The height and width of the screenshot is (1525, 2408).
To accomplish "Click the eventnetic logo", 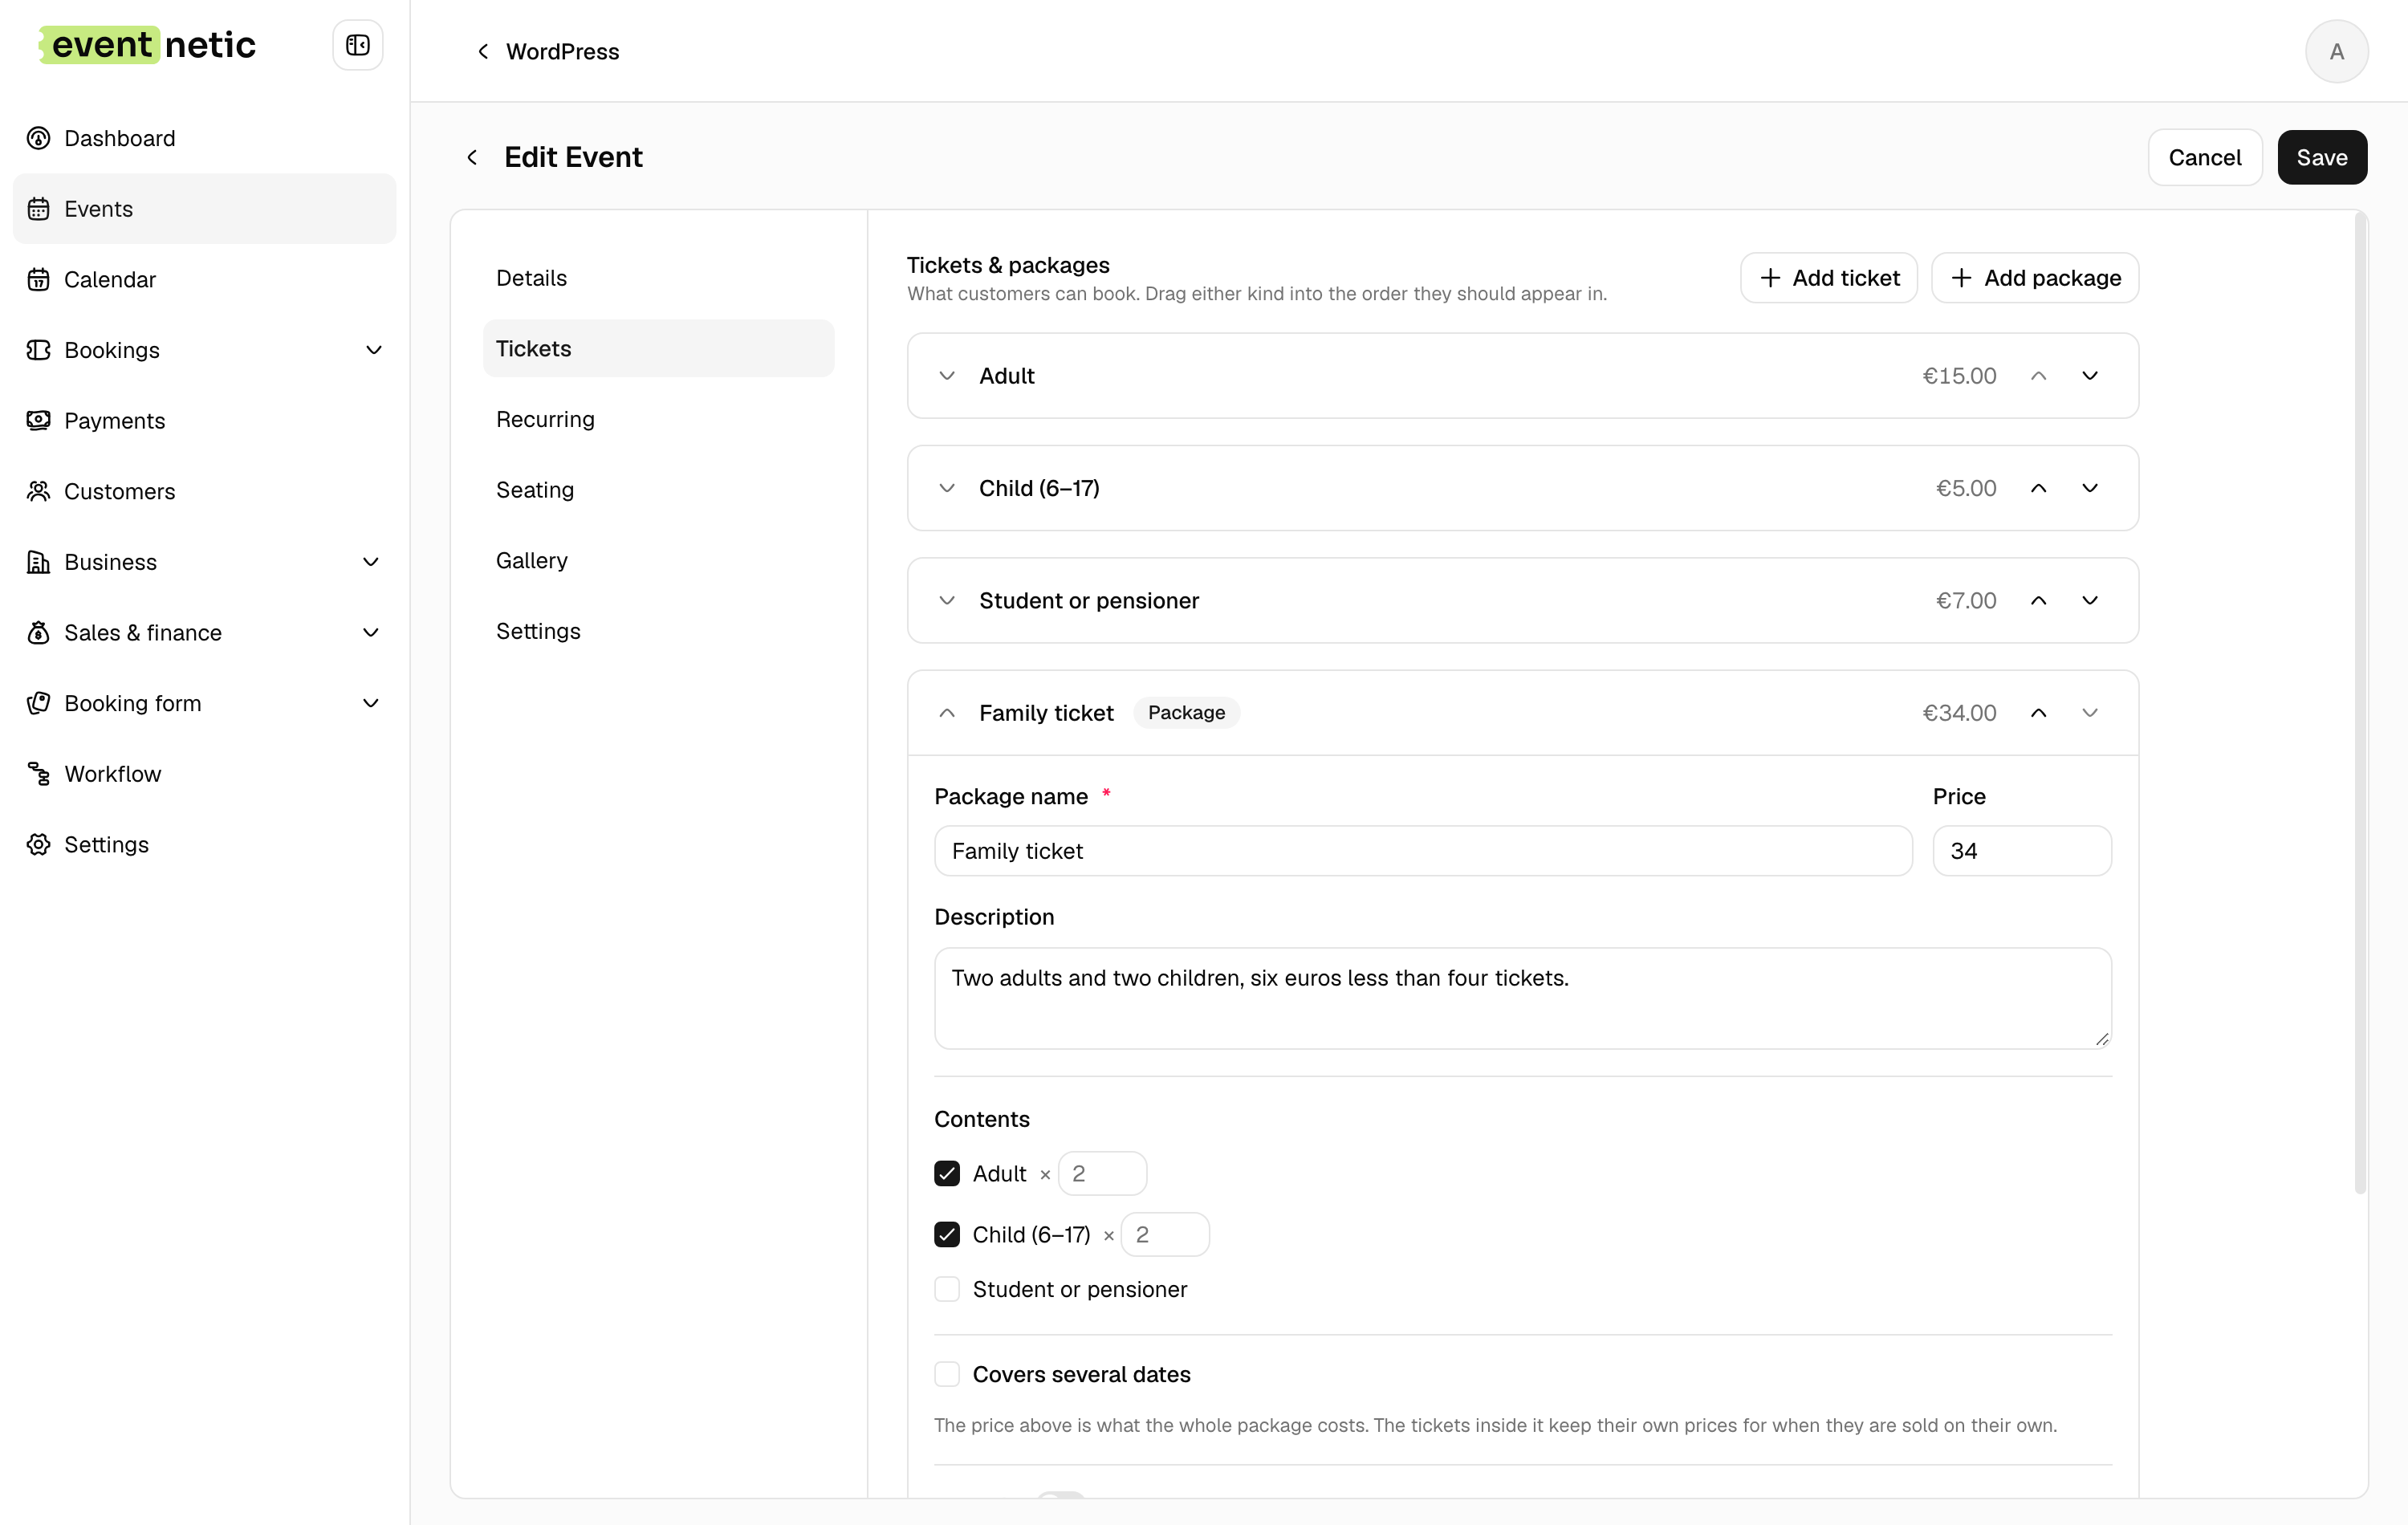I will coord(148,45).
